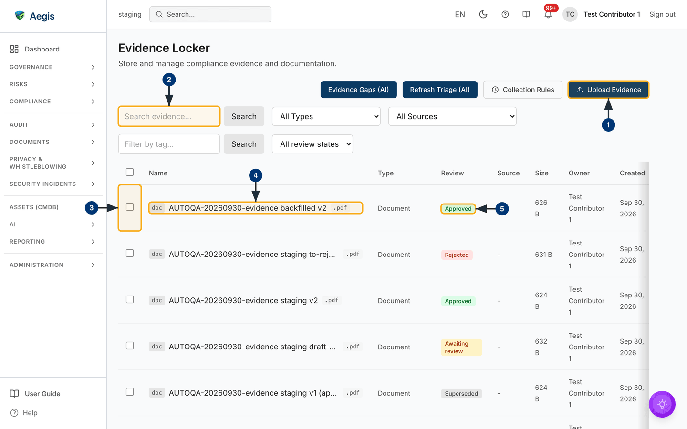Screen dimensions: 687x429
Task: Click the Help circle icon in sidebar
Action: 14,413
